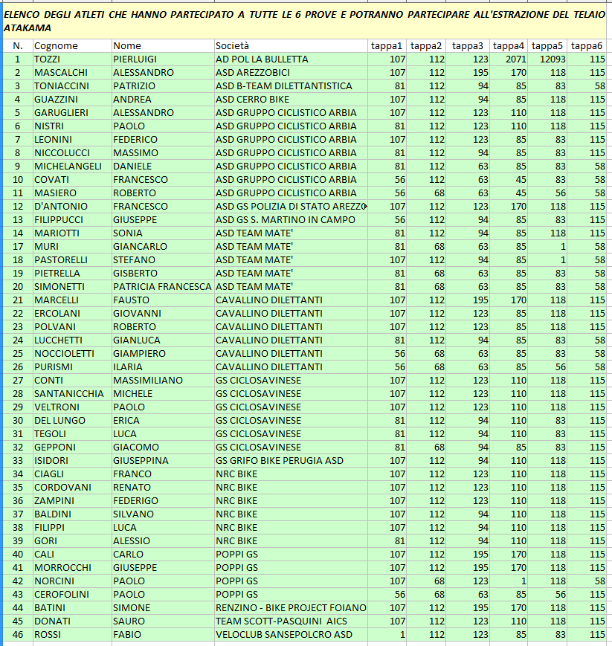Select surname cell MASIERO
Screen dimensions: 612x646
pos(72,193)
